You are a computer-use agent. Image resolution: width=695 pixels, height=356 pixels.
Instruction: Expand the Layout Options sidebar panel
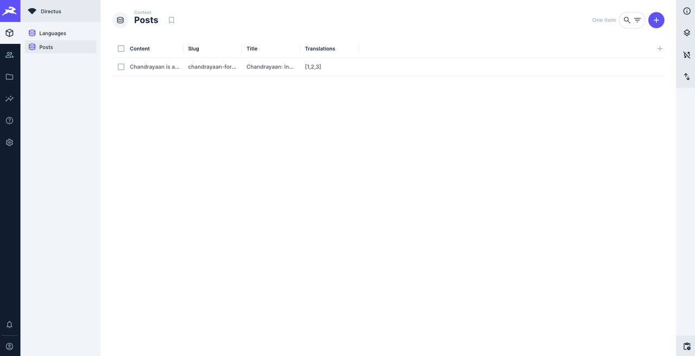pyautogui.click(x=686, y=33)
